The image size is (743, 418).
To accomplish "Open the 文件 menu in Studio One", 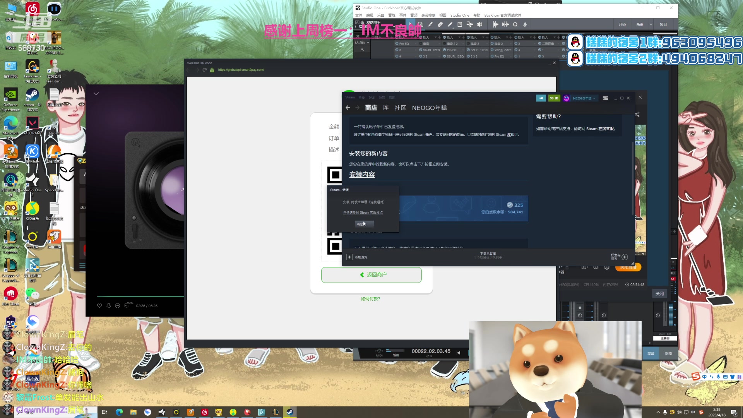I will 359,15.
